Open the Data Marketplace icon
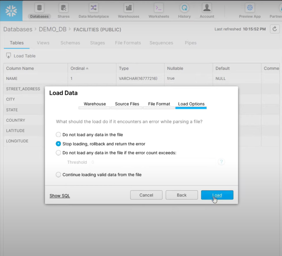Screen dimensions: 282x256 (94, 8)
